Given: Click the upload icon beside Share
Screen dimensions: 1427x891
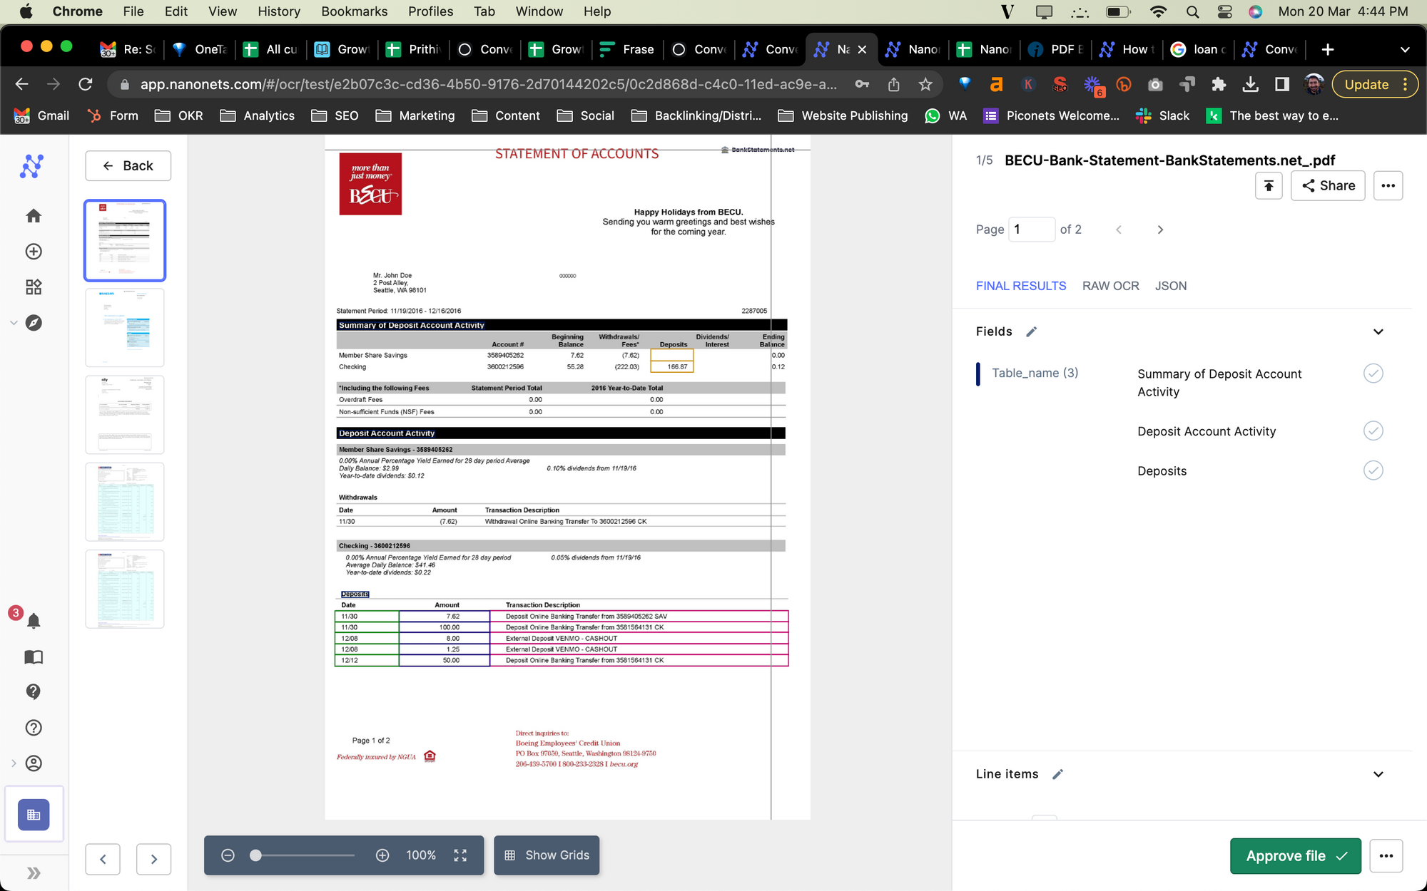Looking at the screenshot, I should click(1269, 186).
